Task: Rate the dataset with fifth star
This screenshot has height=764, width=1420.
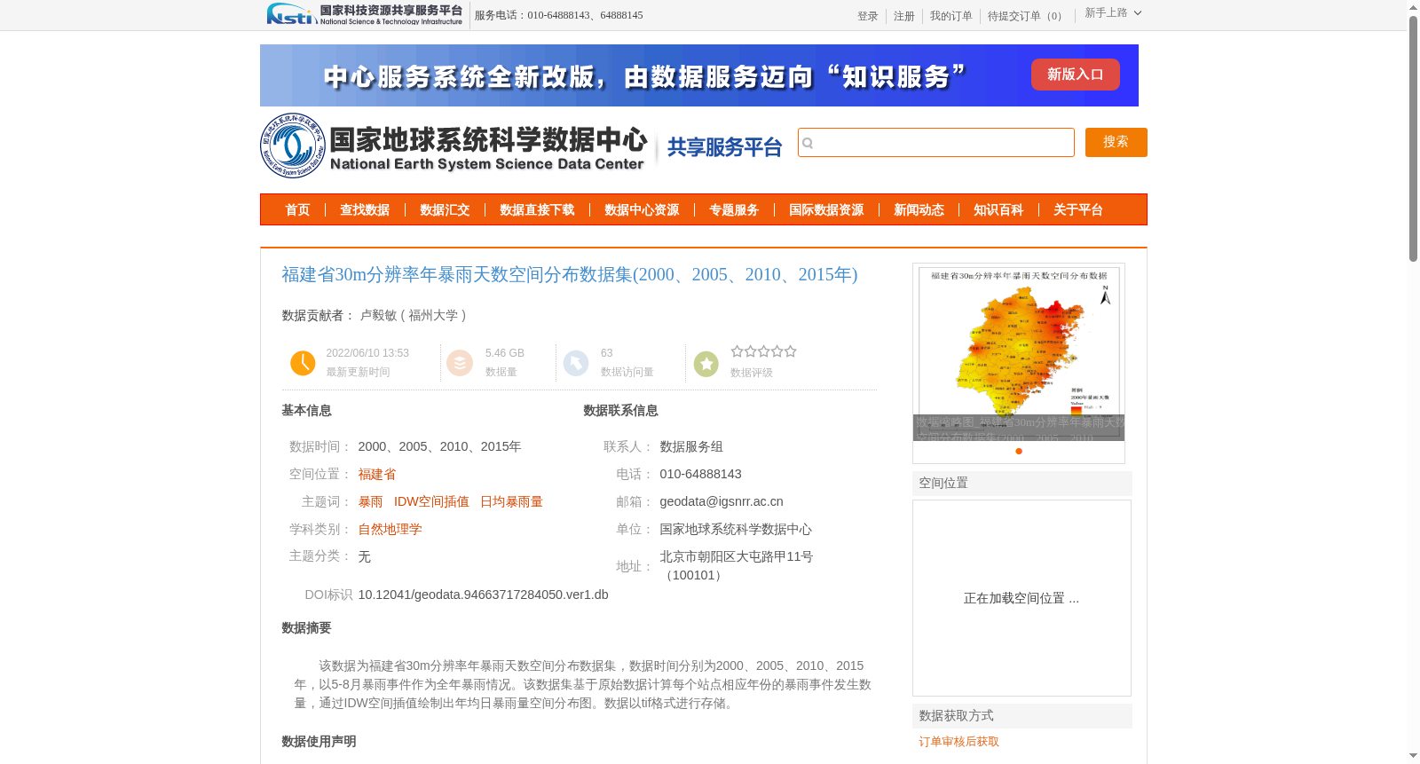Action: (791, 351)
